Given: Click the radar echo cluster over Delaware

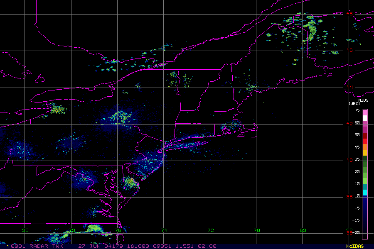Looking at the screenshot, I should (x=131, y=183).
